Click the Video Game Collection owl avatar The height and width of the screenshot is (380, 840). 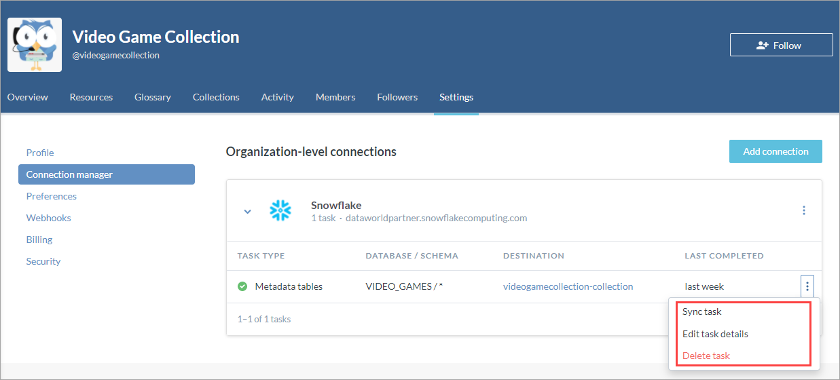point(35,45)
